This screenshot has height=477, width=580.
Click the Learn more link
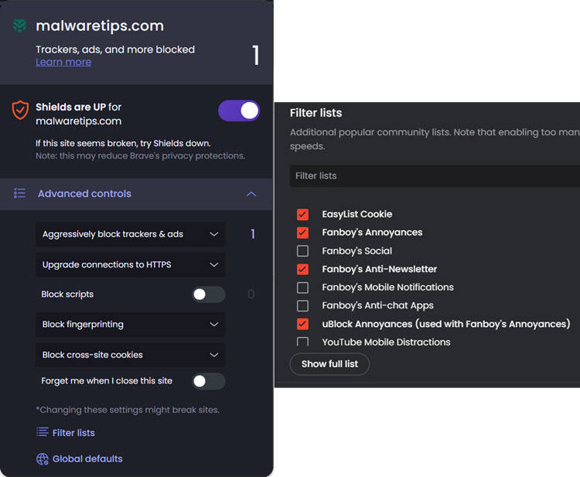pos(63,62)
